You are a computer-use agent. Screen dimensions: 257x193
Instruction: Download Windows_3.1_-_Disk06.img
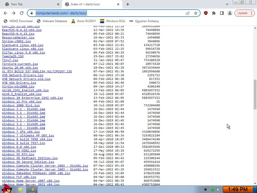click(23, 128)
